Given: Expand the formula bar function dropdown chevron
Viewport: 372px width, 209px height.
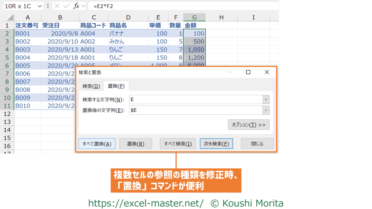Looking at the screenshot, I should click(x=83, y=6).
